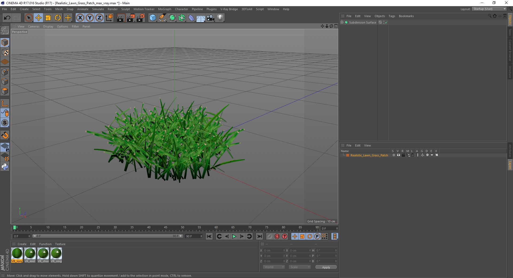This screenshot has width=513, height=278.
Task: Select the VR_long material swatch
Action: tap(17, 255)
